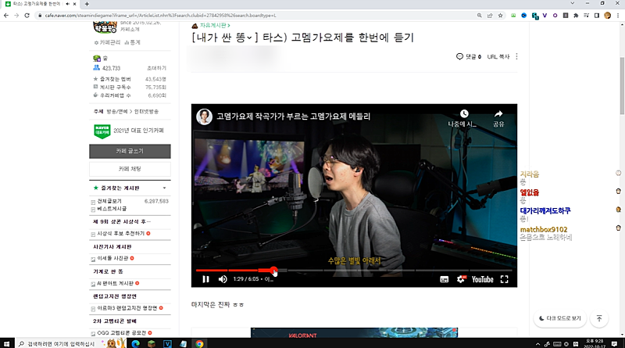Open the media control toolbar icon
Image resolution: width=625 pixels, height=348 pixels.
587,16
